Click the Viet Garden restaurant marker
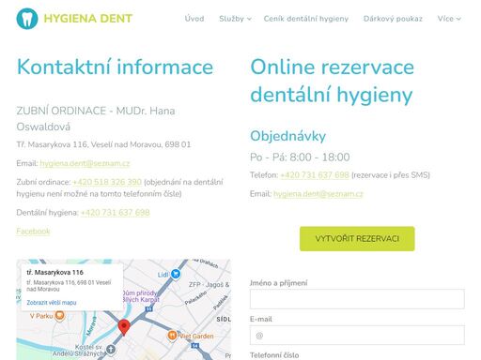Image resolution: width=481 pixels, height=360 pixels. (172, 336)
